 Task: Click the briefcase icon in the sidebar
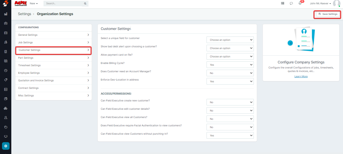click(x=6, y=23)
